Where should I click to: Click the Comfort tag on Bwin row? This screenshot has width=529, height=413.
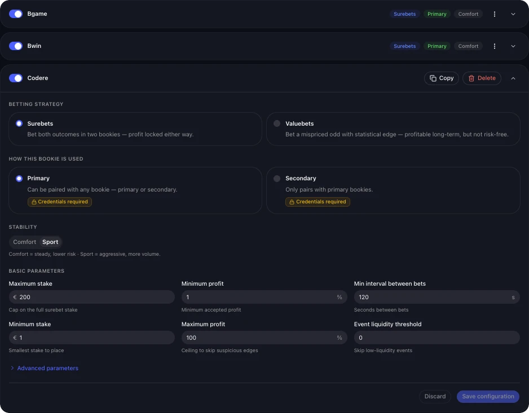click(x=468, y=46)
